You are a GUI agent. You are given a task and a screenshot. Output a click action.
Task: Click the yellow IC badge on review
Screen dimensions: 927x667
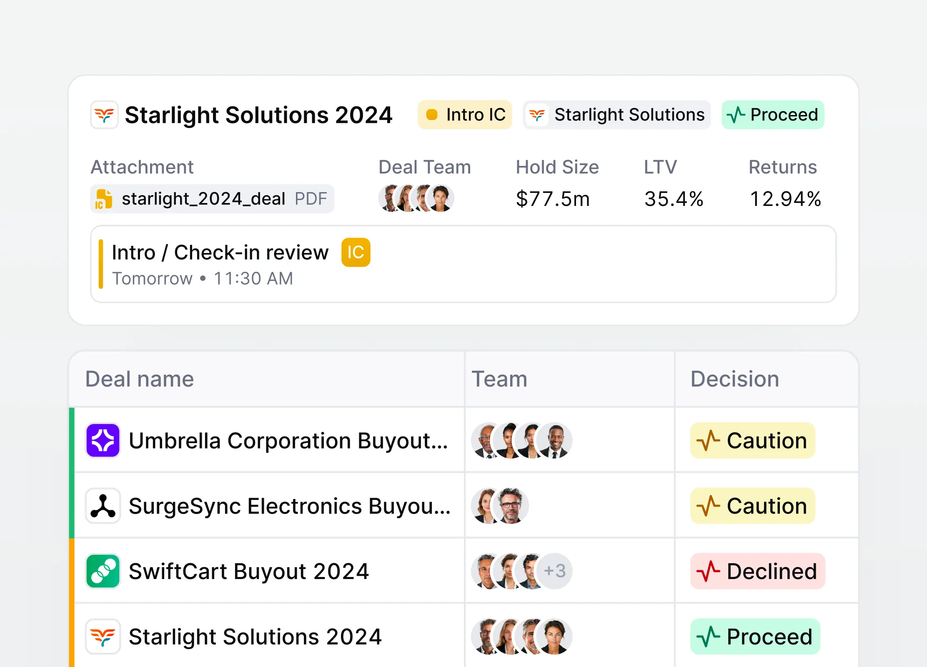pos(356,252)
